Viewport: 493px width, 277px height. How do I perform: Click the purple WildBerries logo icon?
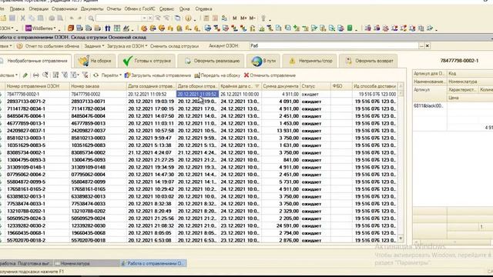tap(29, 28)
